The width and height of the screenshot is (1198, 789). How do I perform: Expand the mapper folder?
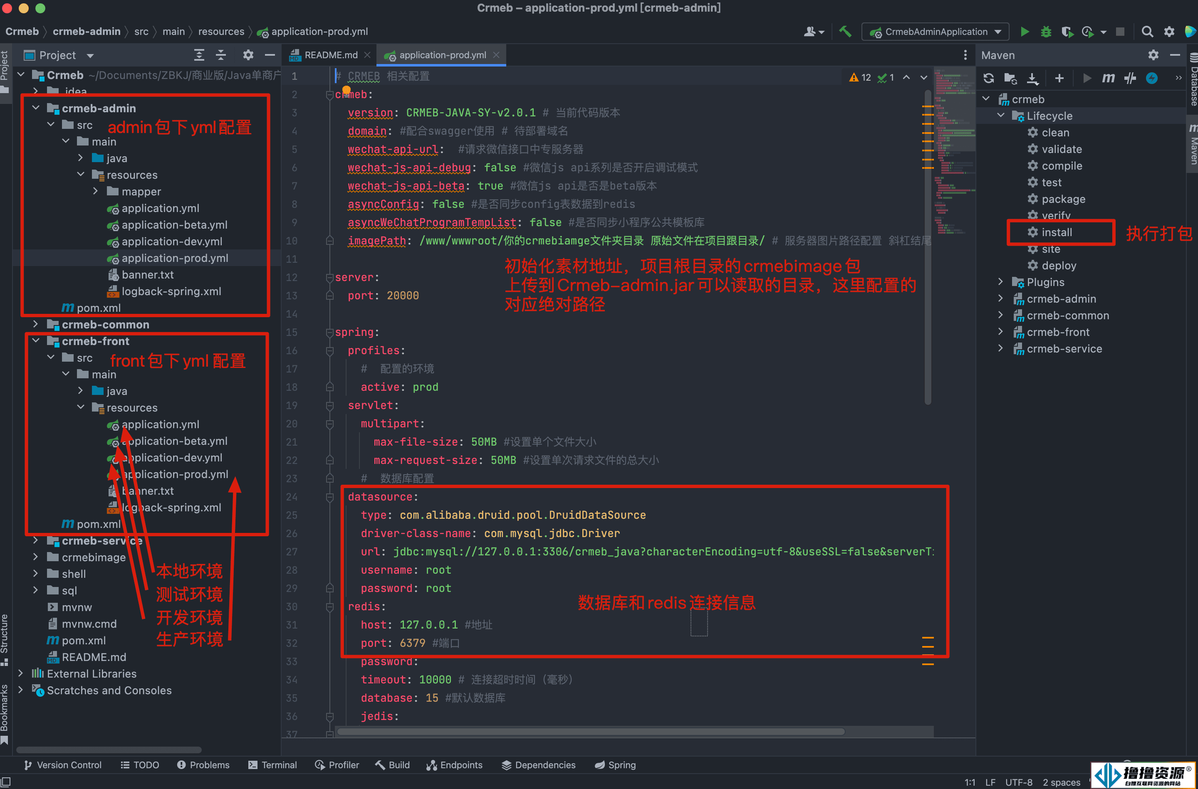[x=95, y=191]
